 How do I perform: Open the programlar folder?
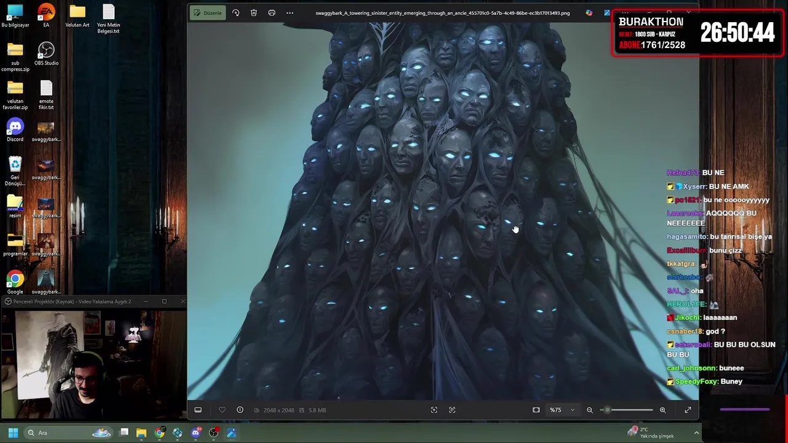pyautogui.click(x=15, y=245)
